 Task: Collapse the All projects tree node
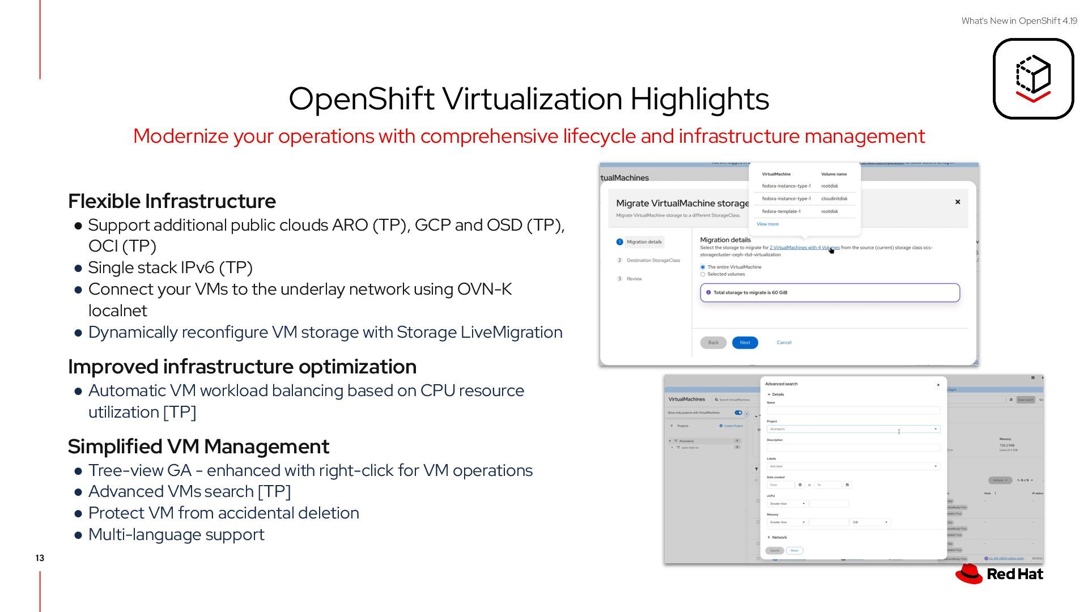(x=670, y=441)
